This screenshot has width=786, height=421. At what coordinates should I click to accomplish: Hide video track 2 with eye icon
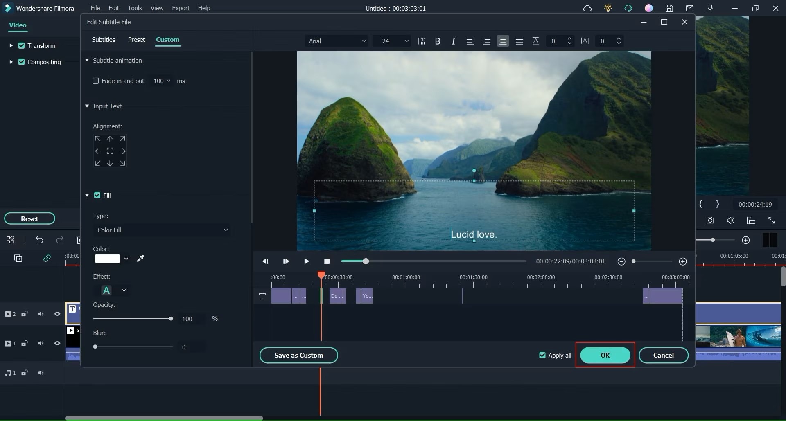point(57,314)
